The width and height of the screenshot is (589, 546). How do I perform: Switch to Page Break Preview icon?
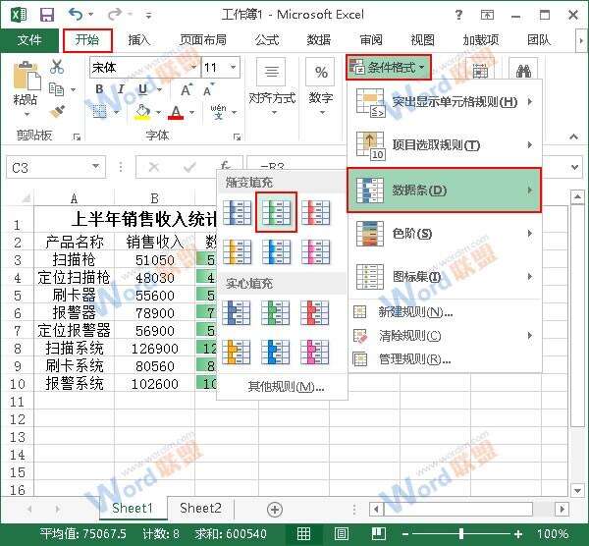pos(378,533)
